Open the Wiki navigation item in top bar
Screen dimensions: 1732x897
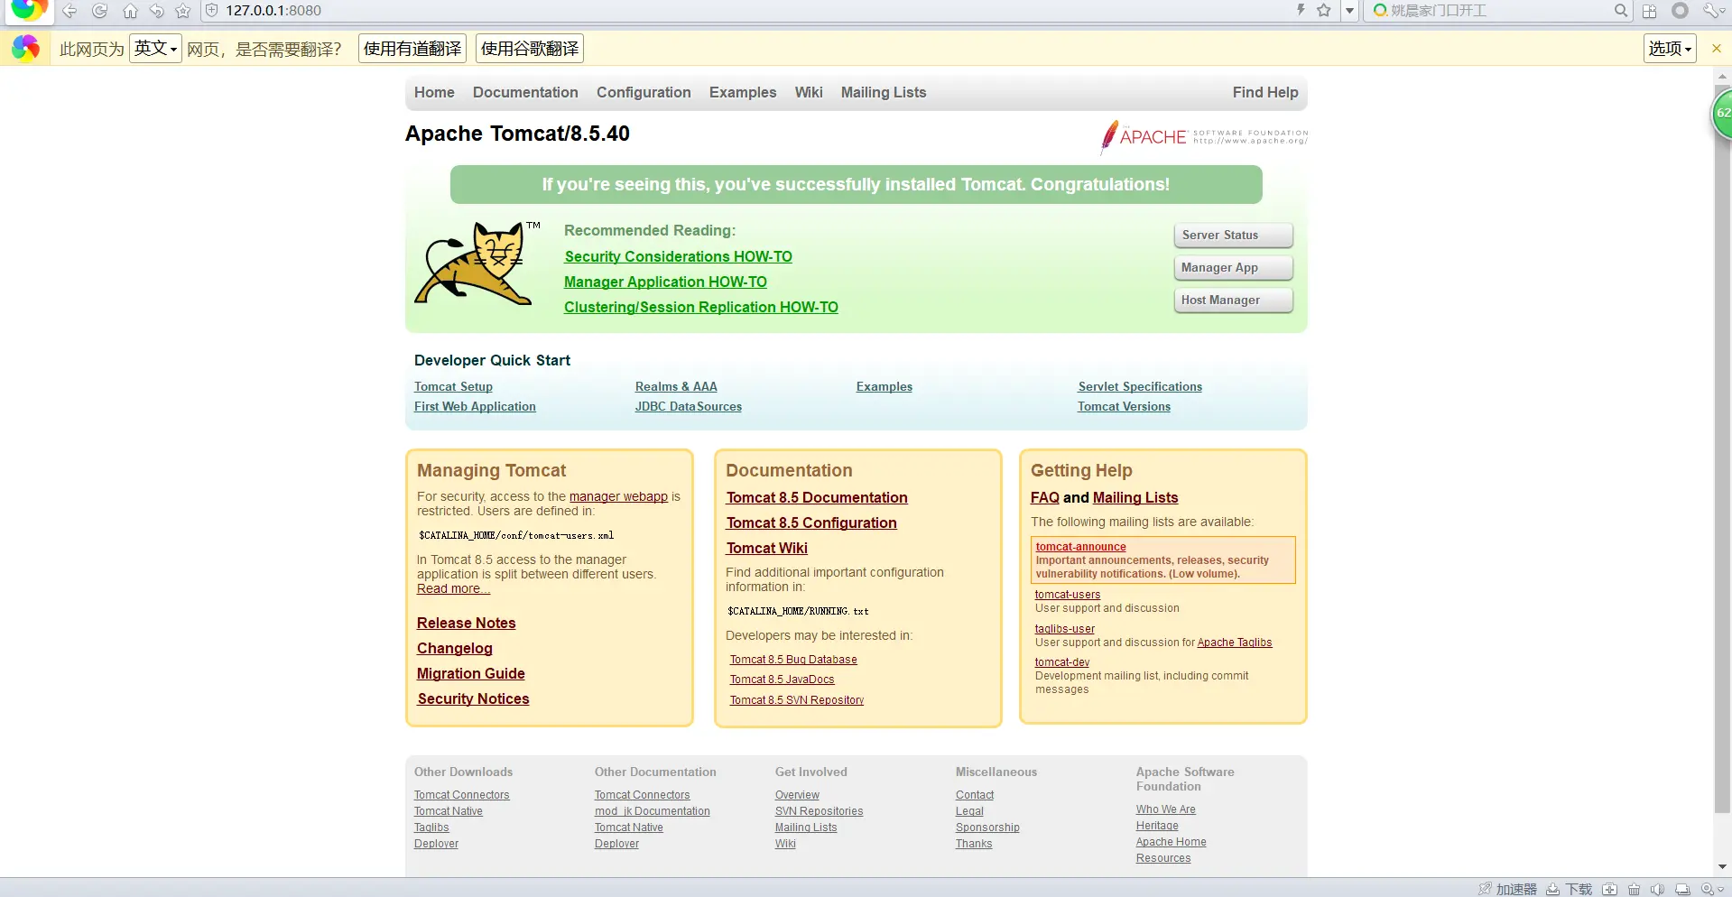click(x=809, y=92)
